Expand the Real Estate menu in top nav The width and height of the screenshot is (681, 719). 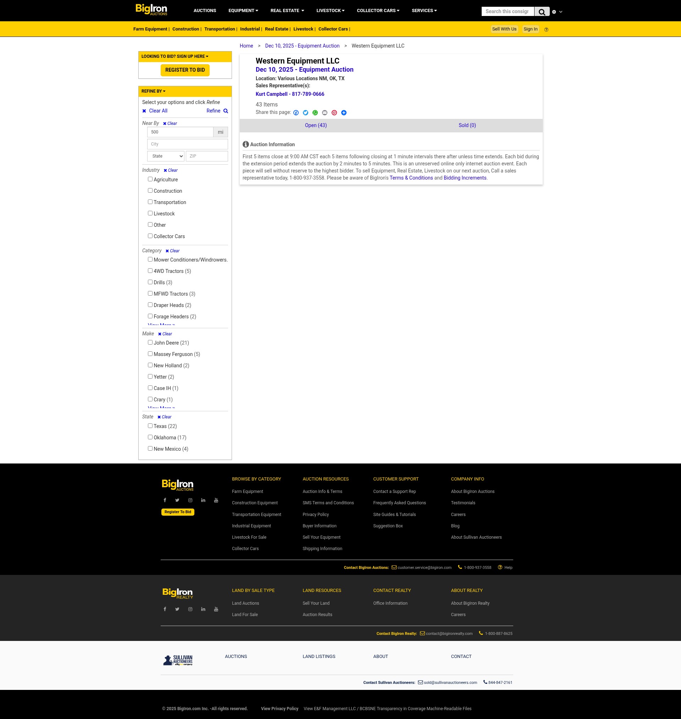coord(287,11)
